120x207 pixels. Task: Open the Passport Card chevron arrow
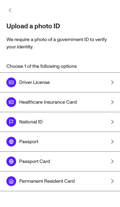pyautogui.click(x=112, y=161)
